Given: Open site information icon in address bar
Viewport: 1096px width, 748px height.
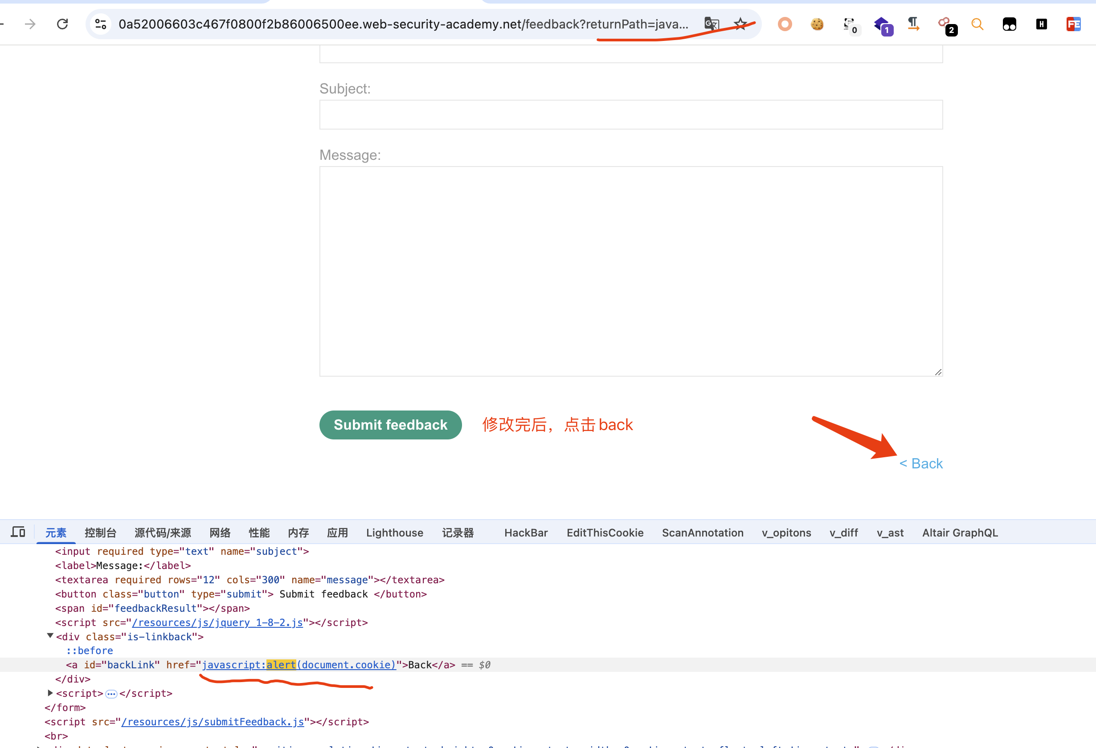Looking at the screenshot, I should (x=100, y=24).
